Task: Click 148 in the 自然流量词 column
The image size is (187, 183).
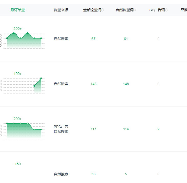Action: click(126, 84)
